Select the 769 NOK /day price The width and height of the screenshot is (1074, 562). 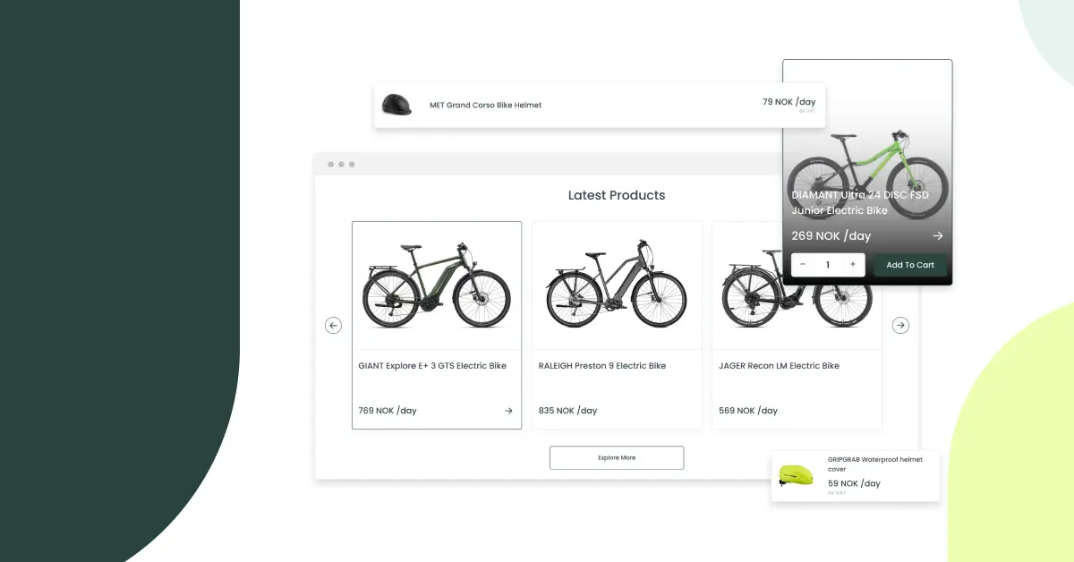pyautogui.click(x=388, y=411)
